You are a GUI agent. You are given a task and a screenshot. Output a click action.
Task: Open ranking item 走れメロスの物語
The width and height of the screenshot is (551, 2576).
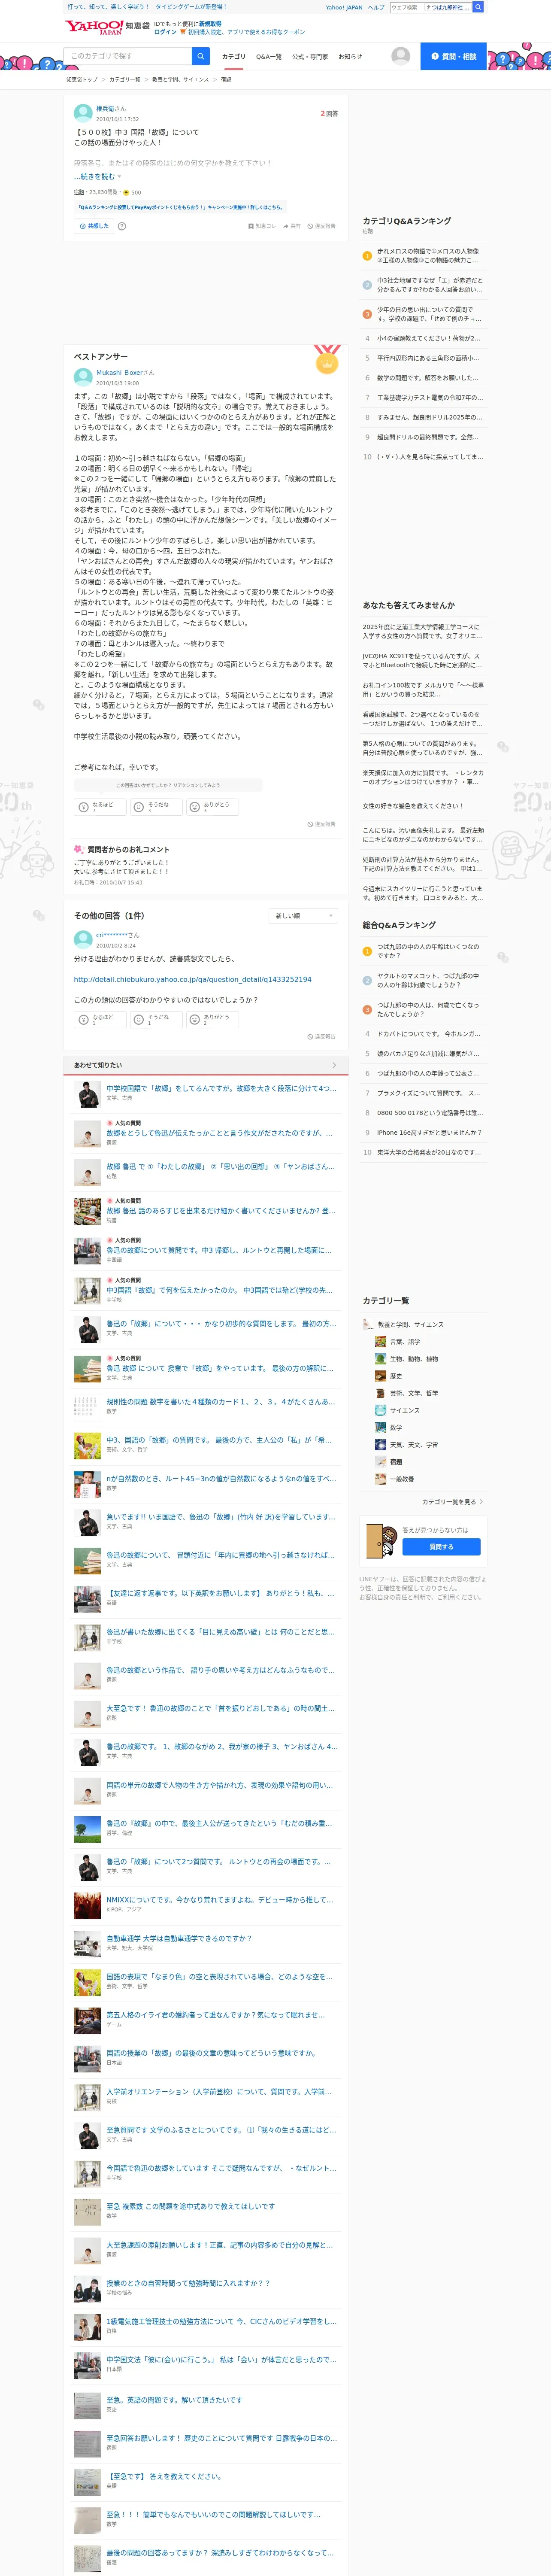[x=429, y=256]
